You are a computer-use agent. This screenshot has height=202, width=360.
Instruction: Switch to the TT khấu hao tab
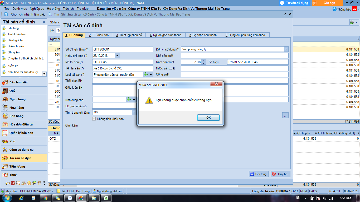[99, 35]
